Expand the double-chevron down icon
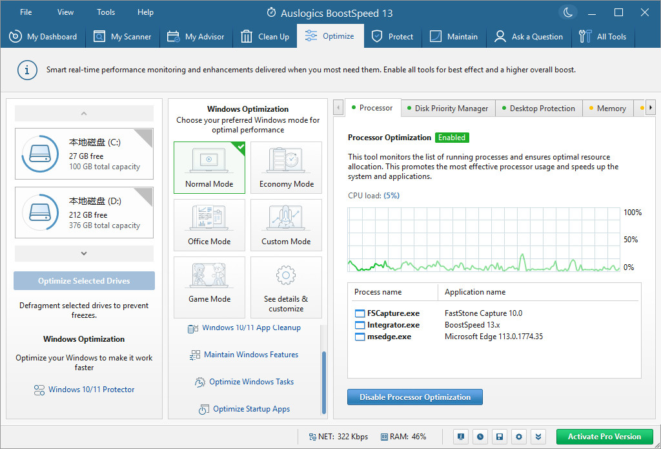This screenshot has width=661, height=449. coord(538,437)
